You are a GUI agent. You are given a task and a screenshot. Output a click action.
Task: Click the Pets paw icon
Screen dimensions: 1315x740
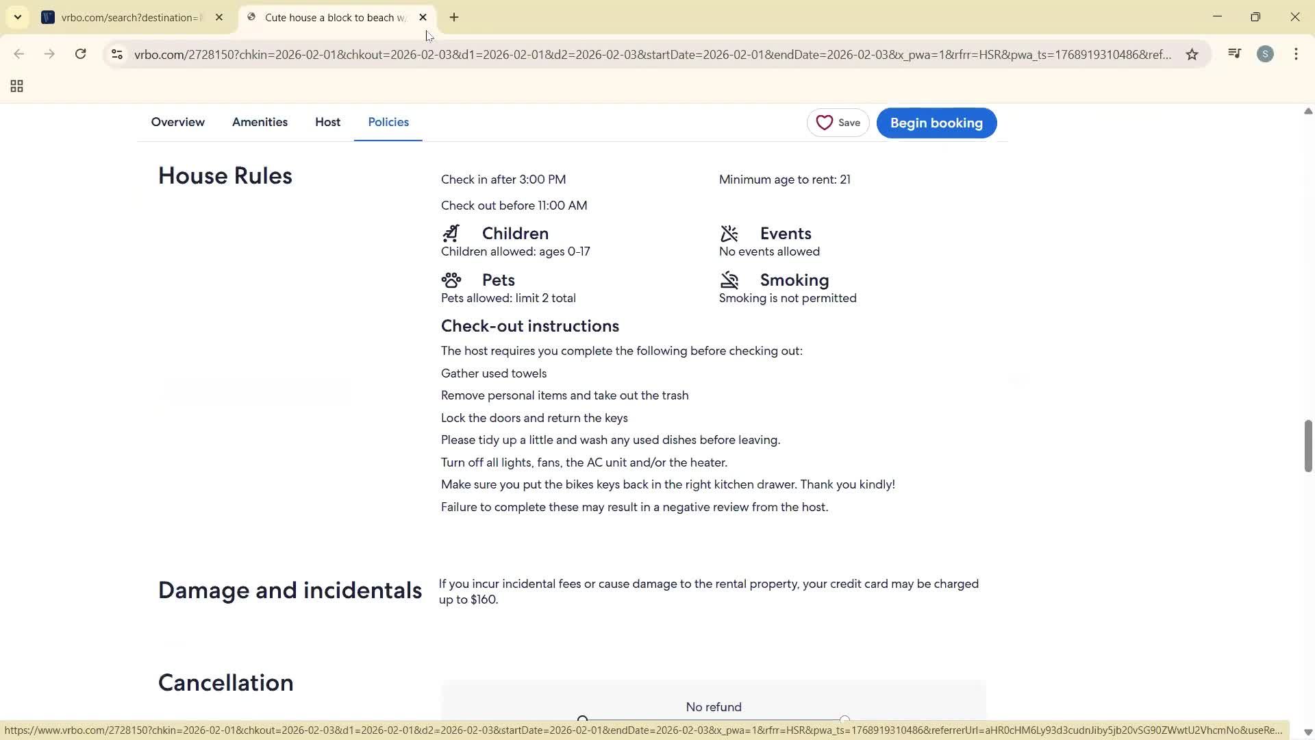[451, 280]
